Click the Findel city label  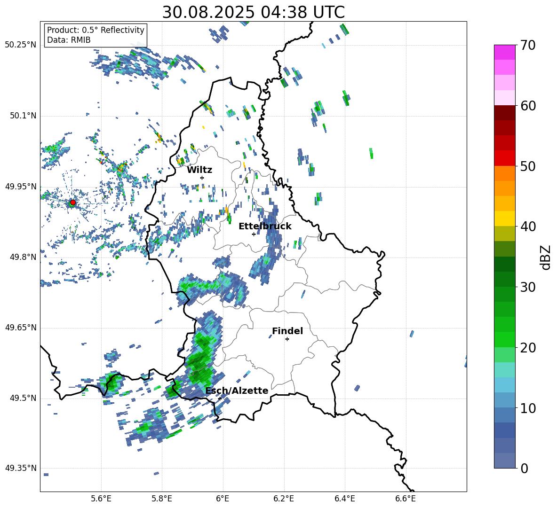coord(287,331)
